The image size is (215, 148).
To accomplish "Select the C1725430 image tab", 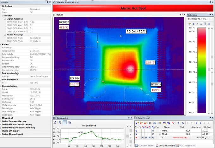I will (x=58, y=15).
